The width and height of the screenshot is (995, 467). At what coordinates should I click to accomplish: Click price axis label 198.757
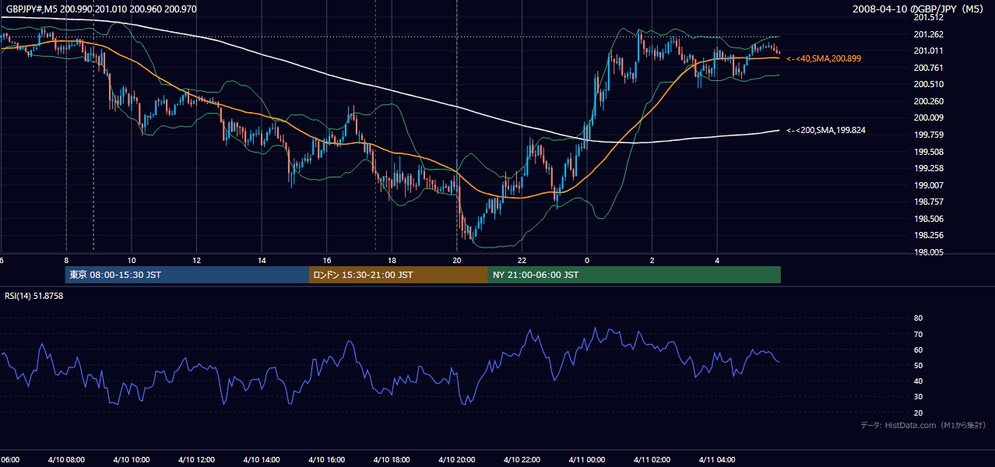(928, 202)
